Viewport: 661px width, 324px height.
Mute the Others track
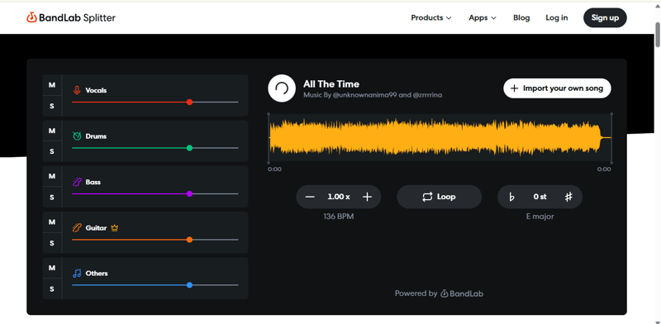pos(52,268)
